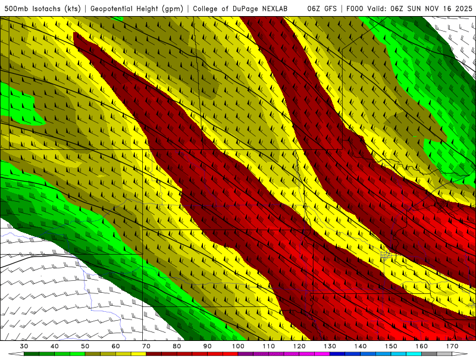Click the 80 value on the color scale
The image size is (476, 357).
pos(177,346)
